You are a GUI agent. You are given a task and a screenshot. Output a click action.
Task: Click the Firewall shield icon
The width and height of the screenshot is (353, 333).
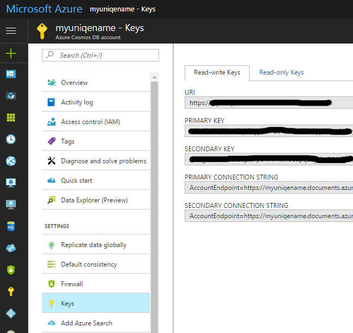point(52,284)
